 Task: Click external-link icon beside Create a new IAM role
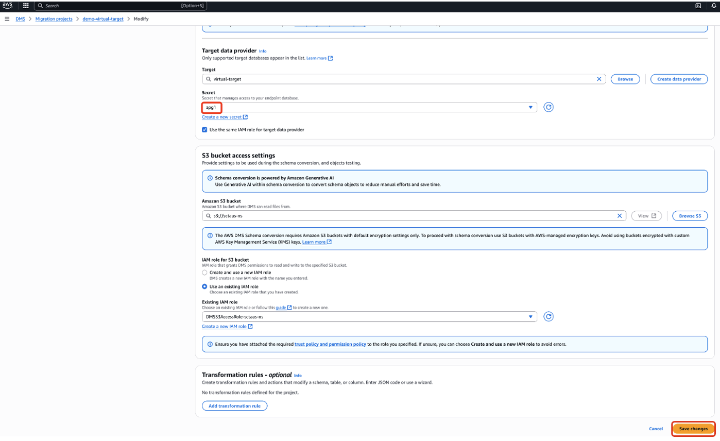click(x=250, y=327)
